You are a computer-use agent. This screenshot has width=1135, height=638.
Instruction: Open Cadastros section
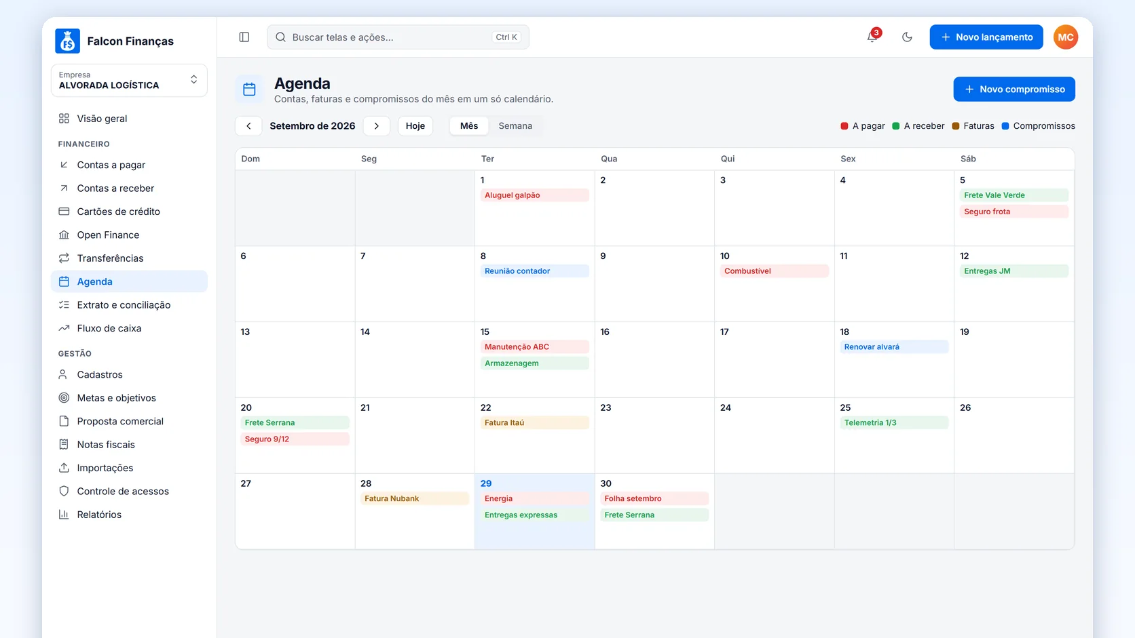click(x=129, y=375)
